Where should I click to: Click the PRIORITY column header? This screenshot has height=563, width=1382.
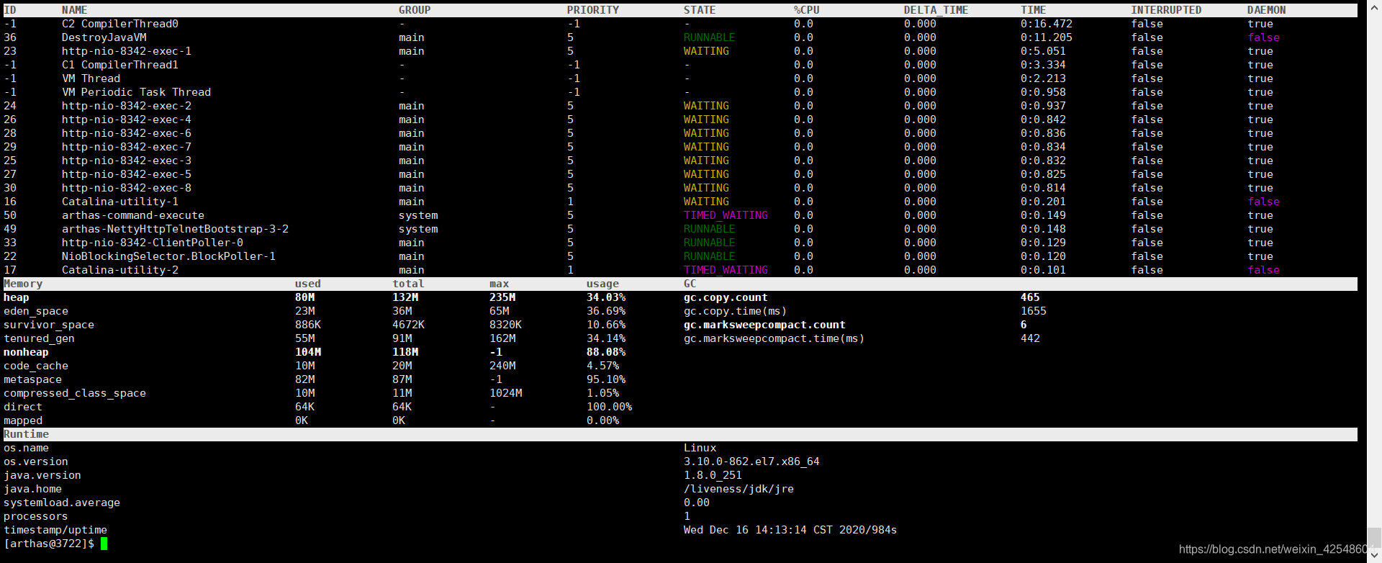[x=592, y=10]
